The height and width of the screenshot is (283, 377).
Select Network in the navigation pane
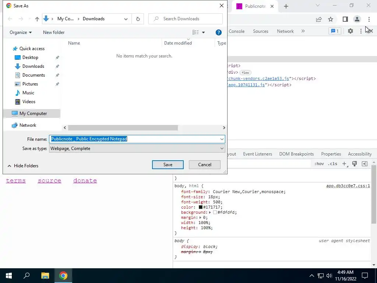(x=28, y=125)
